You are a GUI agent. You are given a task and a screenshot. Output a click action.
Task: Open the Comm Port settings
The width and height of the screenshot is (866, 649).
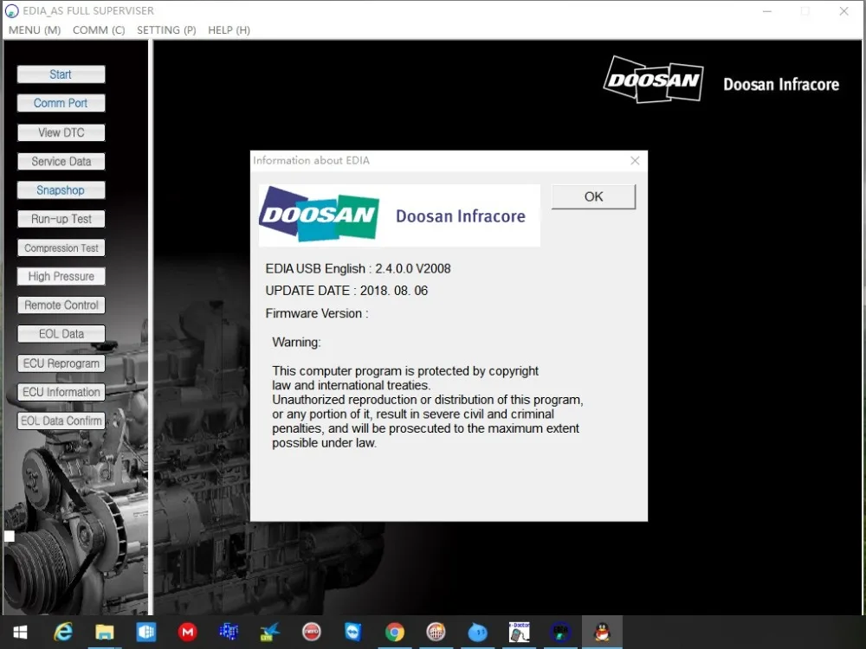[x=61, y=103]
